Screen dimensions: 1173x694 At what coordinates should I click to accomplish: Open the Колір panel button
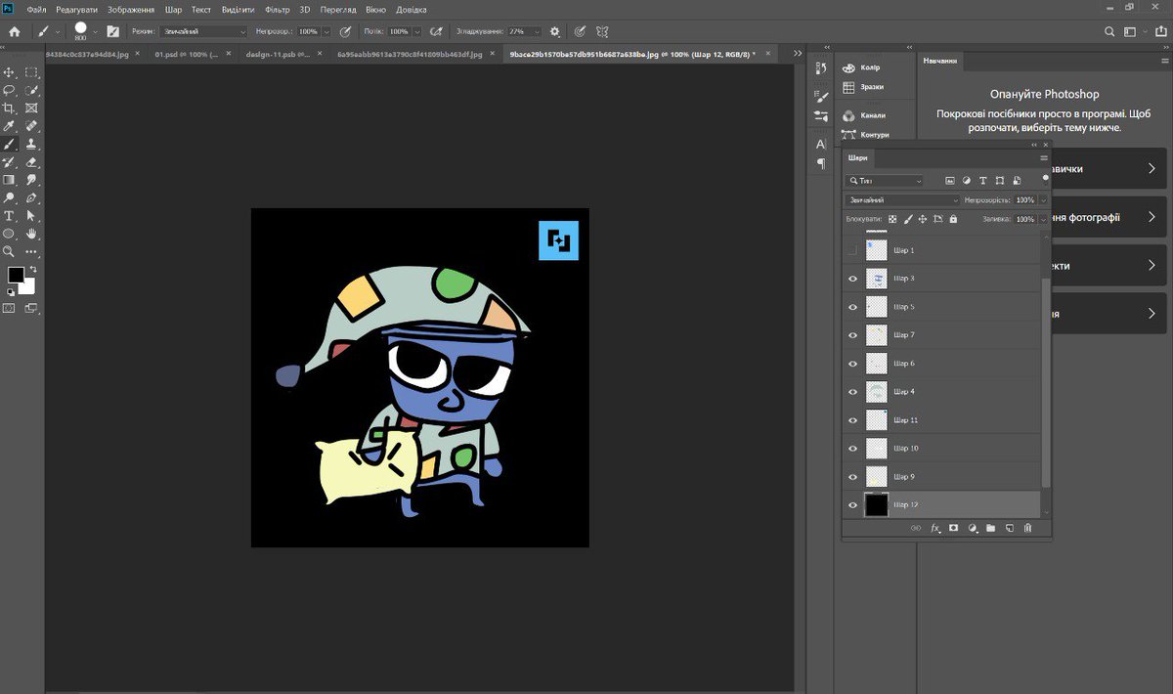tap(860, 67)
